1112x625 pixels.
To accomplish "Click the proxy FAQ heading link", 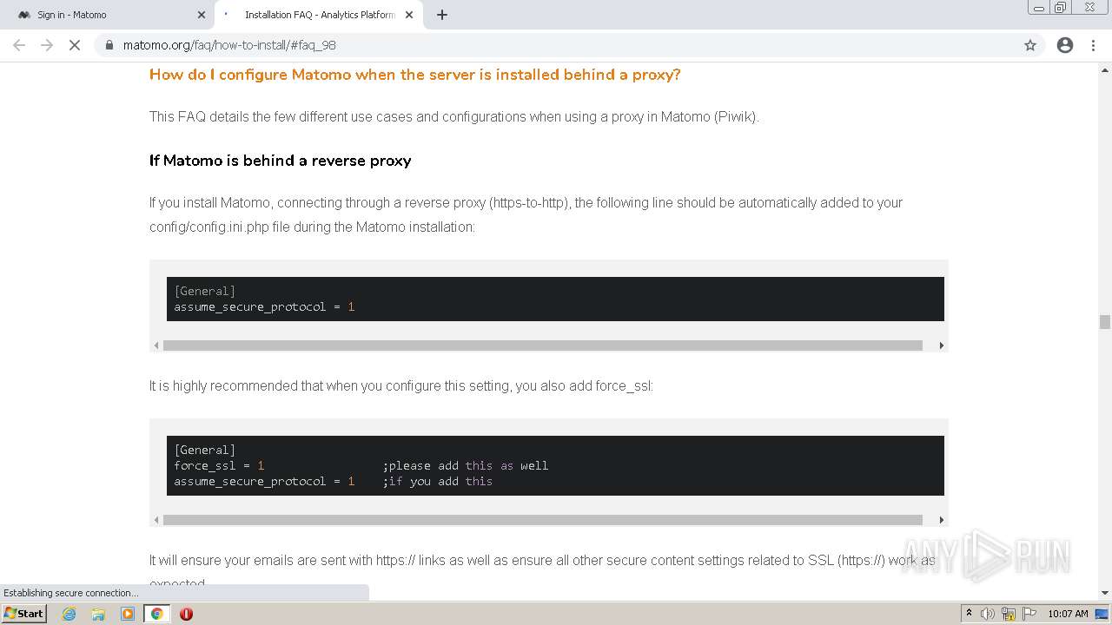I will tap(414, 75).
